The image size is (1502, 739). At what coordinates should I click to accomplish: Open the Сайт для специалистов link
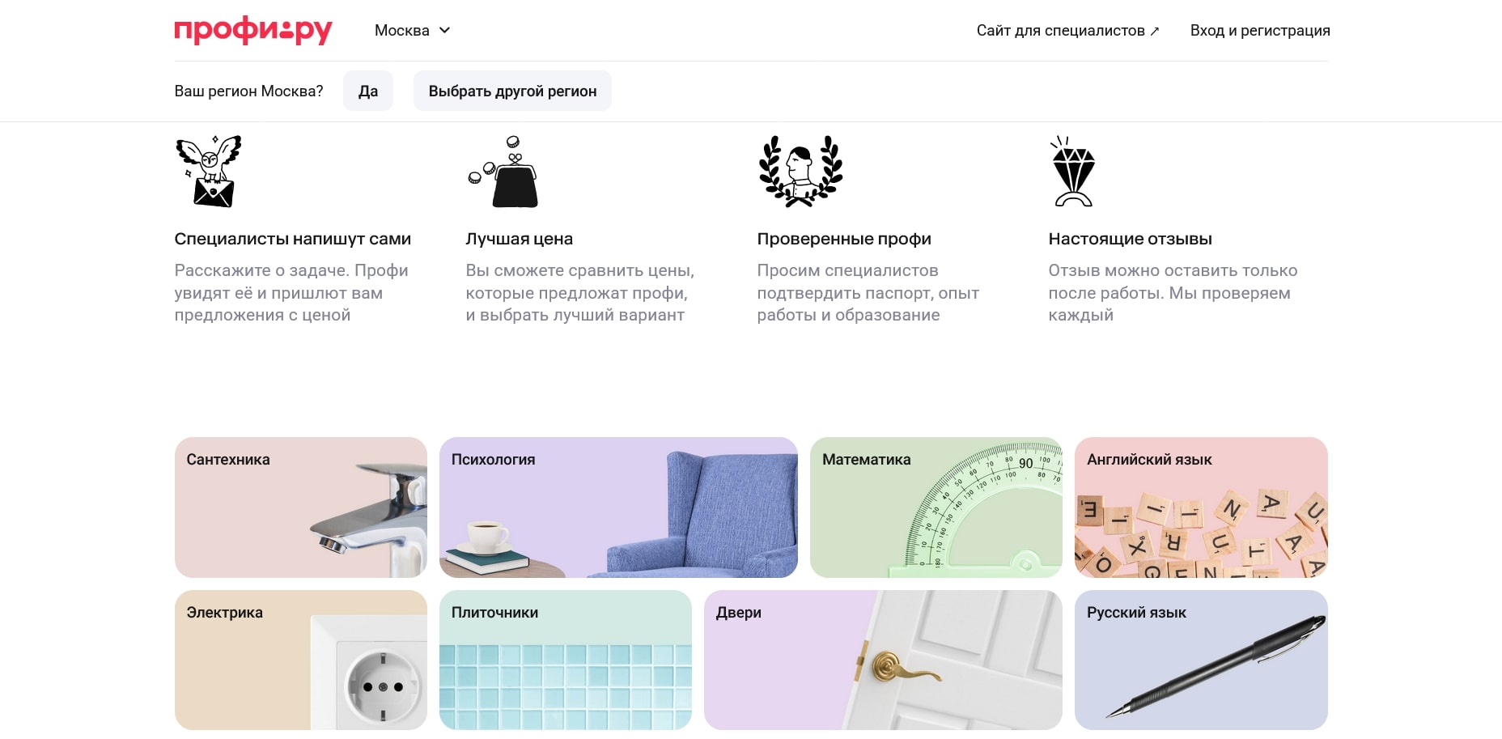1060,31
